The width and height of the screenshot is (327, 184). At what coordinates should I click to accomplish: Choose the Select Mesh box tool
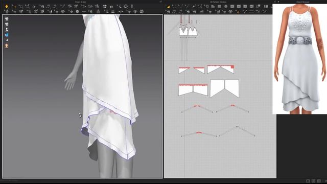[x=21, y=7]
